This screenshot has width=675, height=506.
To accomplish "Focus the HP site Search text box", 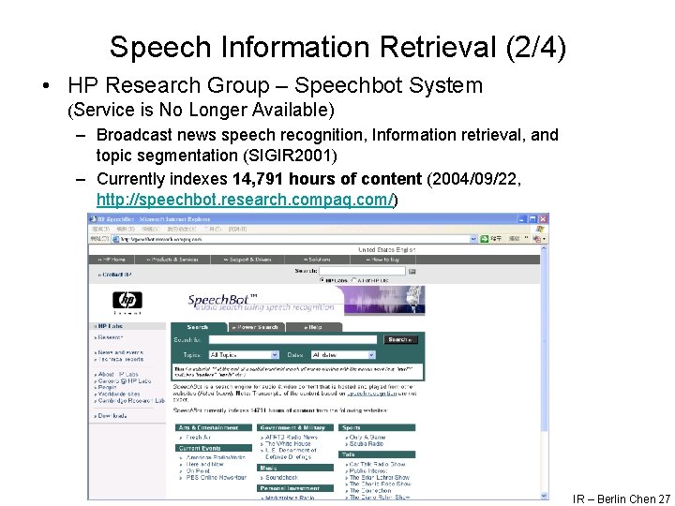I will 362,271.
